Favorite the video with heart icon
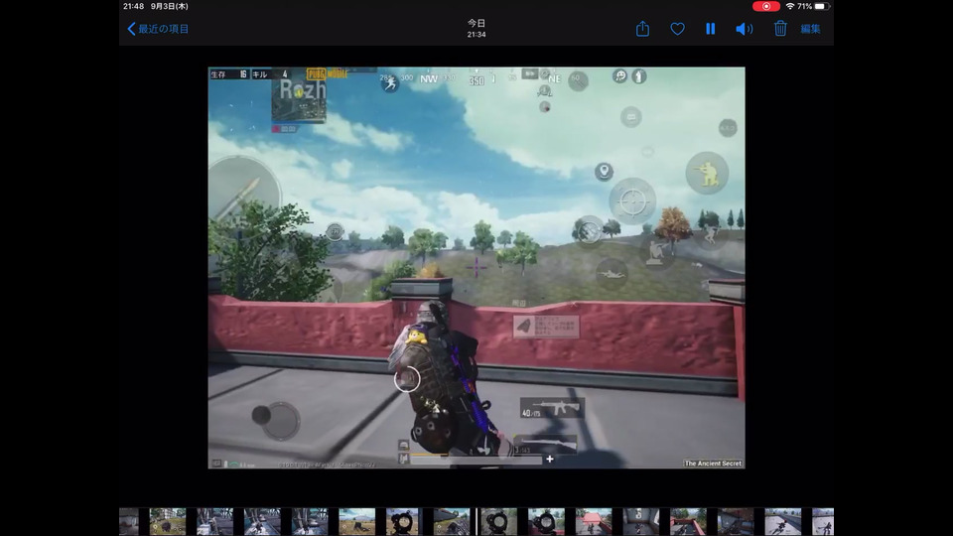 (x=677, y=29)
